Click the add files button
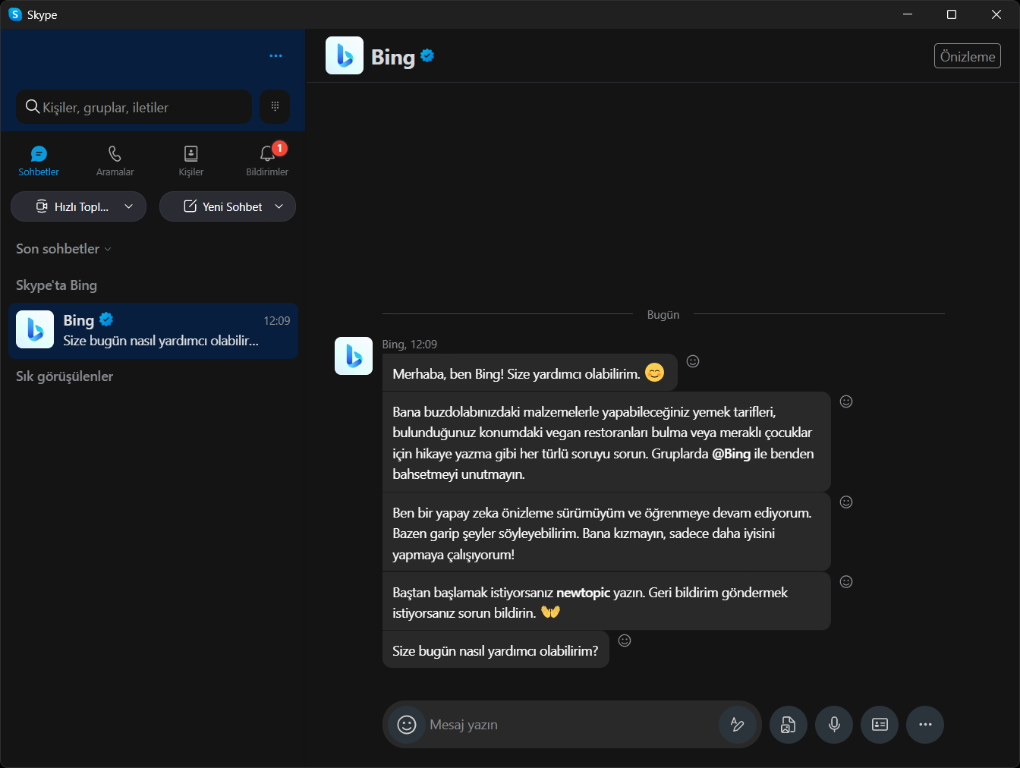 [x=789, y=725]
